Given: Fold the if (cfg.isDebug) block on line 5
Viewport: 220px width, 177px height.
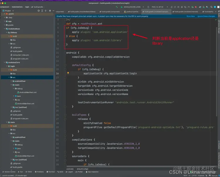Looking at the screenshot, I should click(65, 28).
